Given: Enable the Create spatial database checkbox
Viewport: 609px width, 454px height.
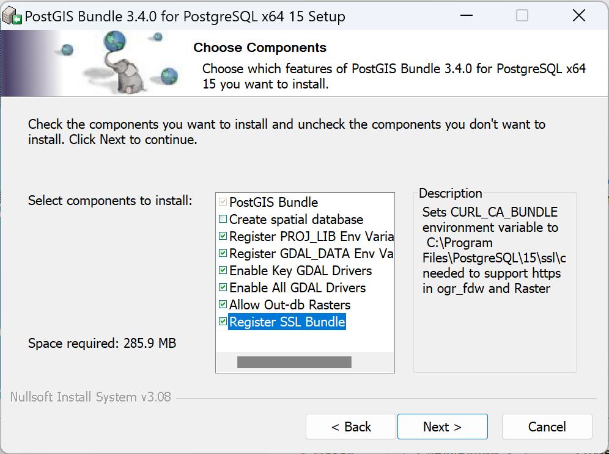Looking at the screenshot, I should coord(223,219).
